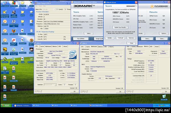Click the Intel Core 2 logo in CPU-Z
Screen dimensions: 171x113
(73, 55)
